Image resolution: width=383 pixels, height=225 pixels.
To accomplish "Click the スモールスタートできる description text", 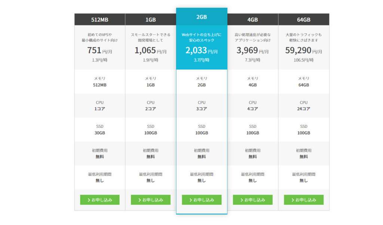I will click(x=151, y=35).
